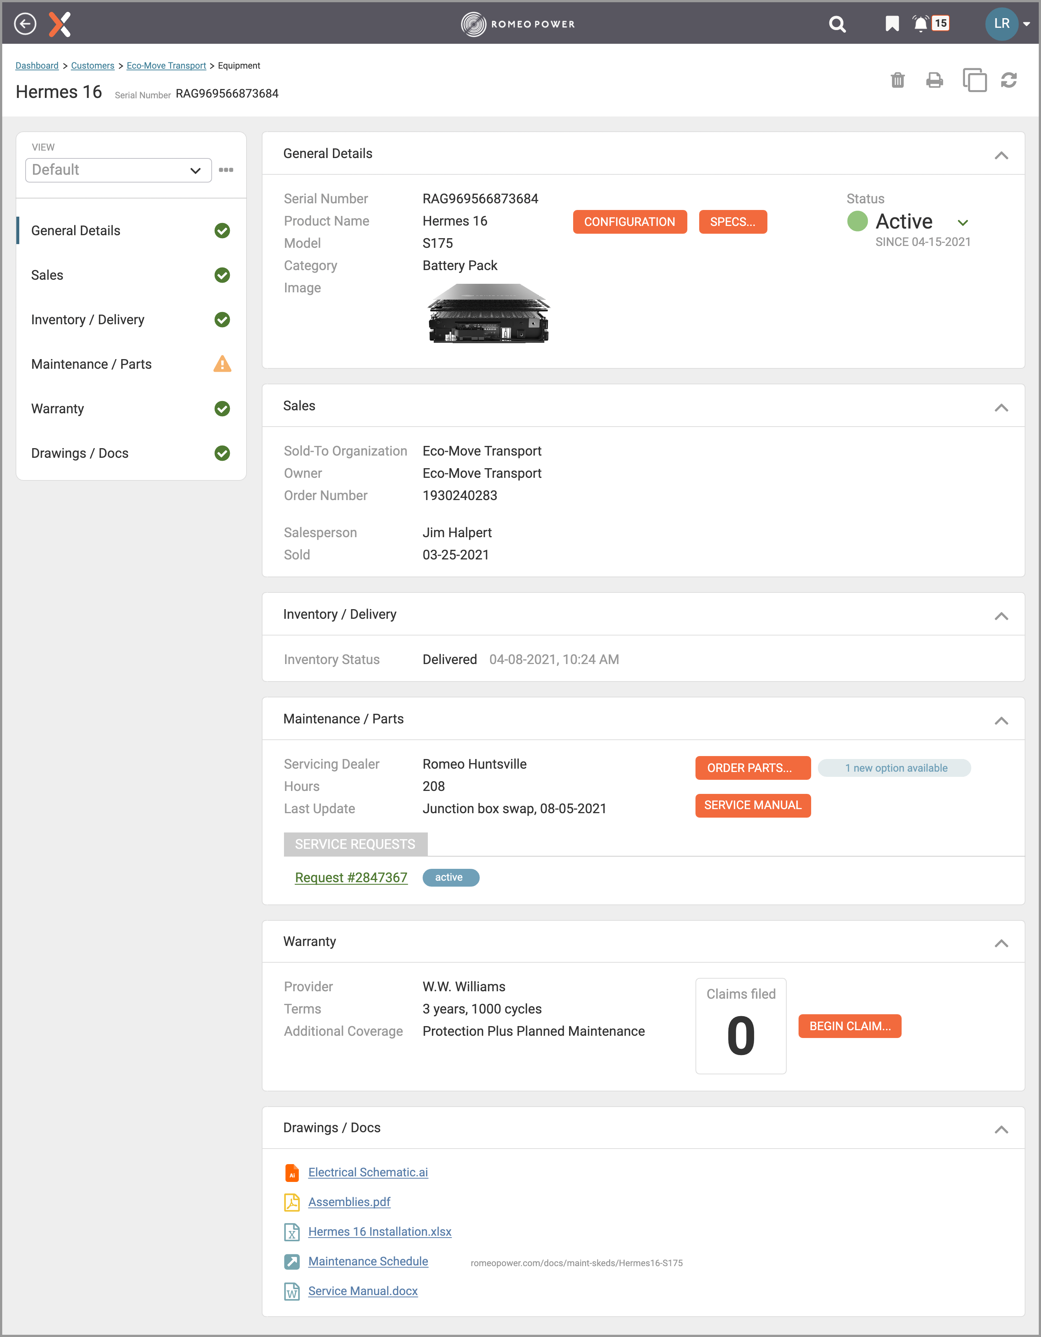Refresh the page with reload icon

[x=1009, y=80]
